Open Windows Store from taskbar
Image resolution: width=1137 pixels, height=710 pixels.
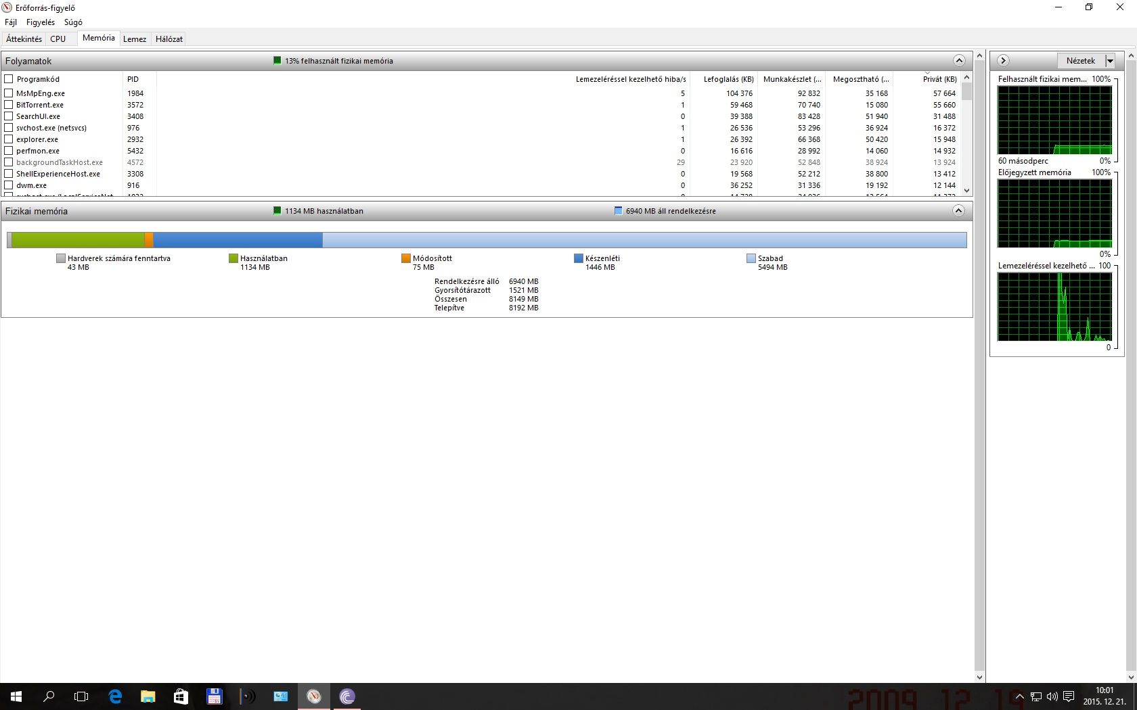click(x=181, y=696)
